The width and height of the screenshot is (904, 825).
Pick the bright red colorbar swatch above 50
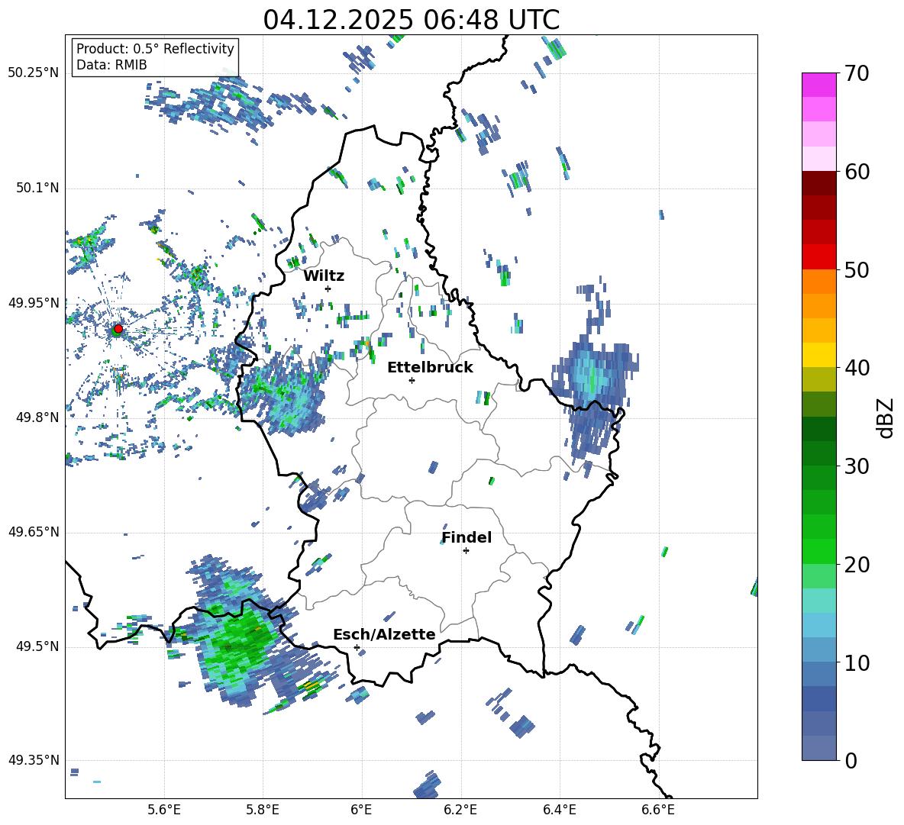tap(819, 256)
